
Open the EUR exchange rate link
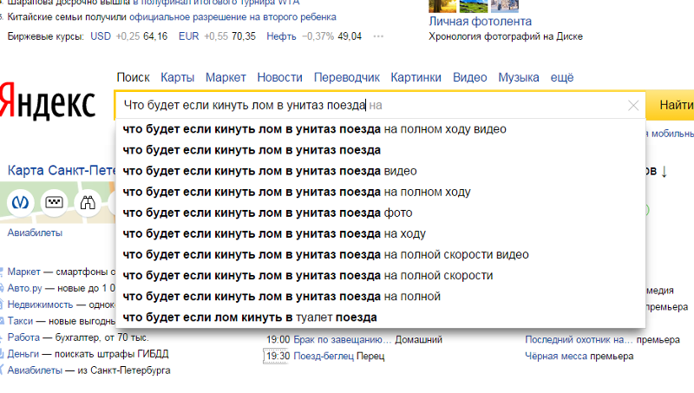[x=188, y=36]
